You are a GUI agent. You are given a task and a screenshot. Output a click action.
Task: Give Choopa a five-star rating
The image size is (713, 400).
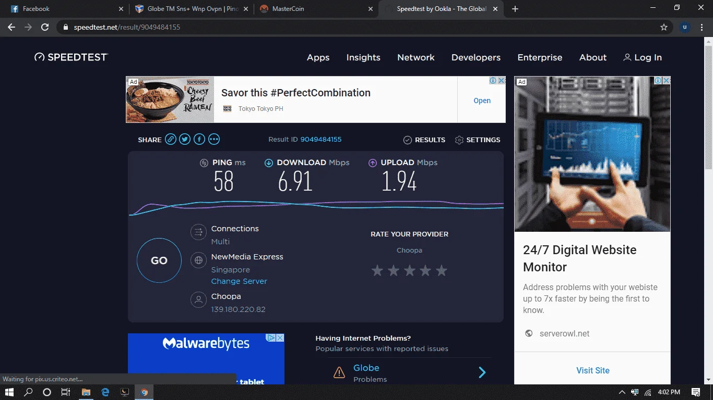[442, 270]
